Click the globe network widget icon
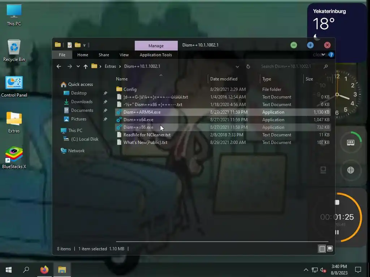 [350, 170]
